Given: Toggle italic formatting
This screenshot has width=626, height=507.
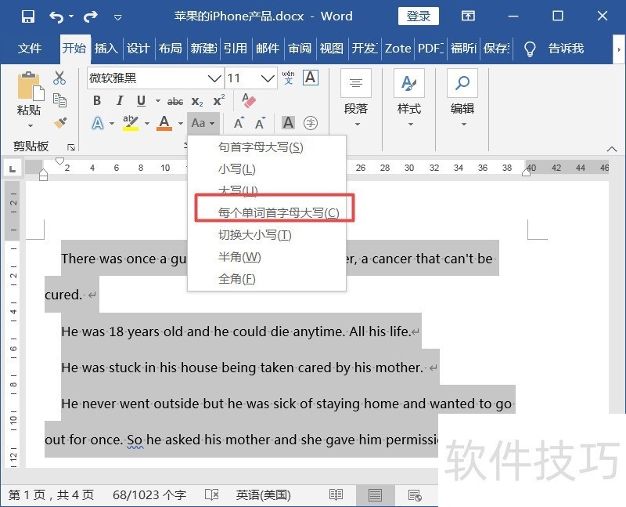Looking at the screenshot, I should pyautogui.click(x=120, y=101).
